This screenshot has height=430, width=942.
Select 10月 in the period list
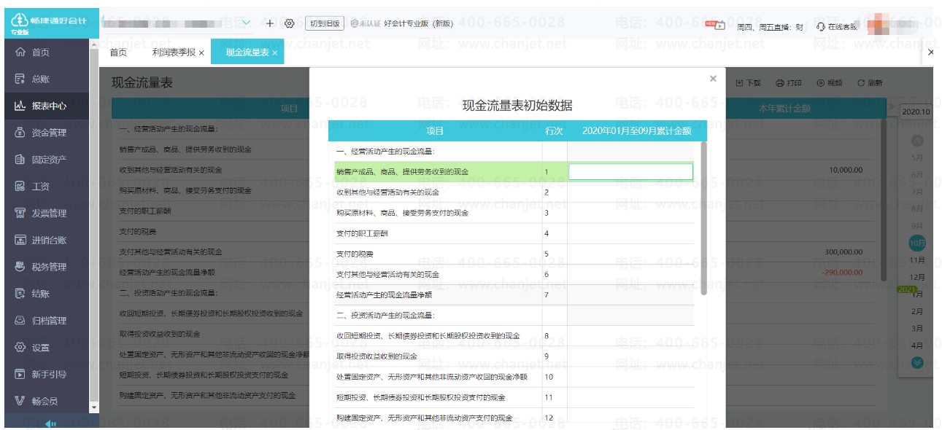[917, 243]
